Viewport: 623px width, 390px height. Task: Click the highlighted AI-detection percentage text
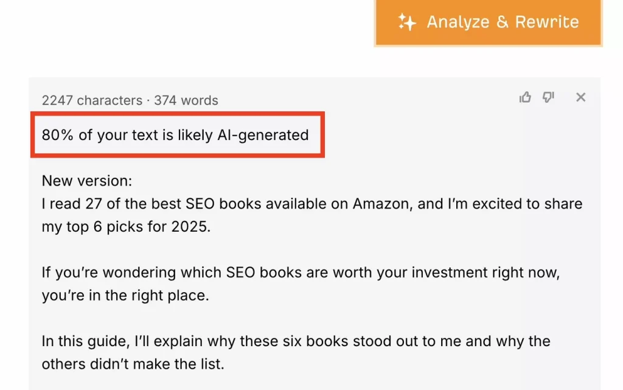[x=175, y=135]
